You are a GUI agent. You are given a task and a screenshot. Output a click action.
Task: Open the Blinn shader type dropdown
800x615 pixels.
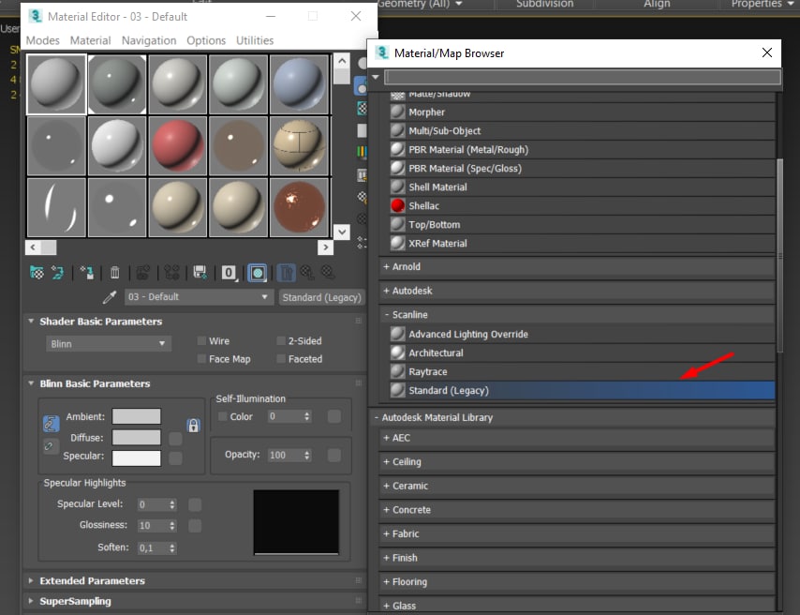point(108,344)
